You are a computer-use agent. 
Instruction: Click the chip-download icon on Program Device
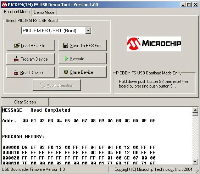tap(16, 59)
